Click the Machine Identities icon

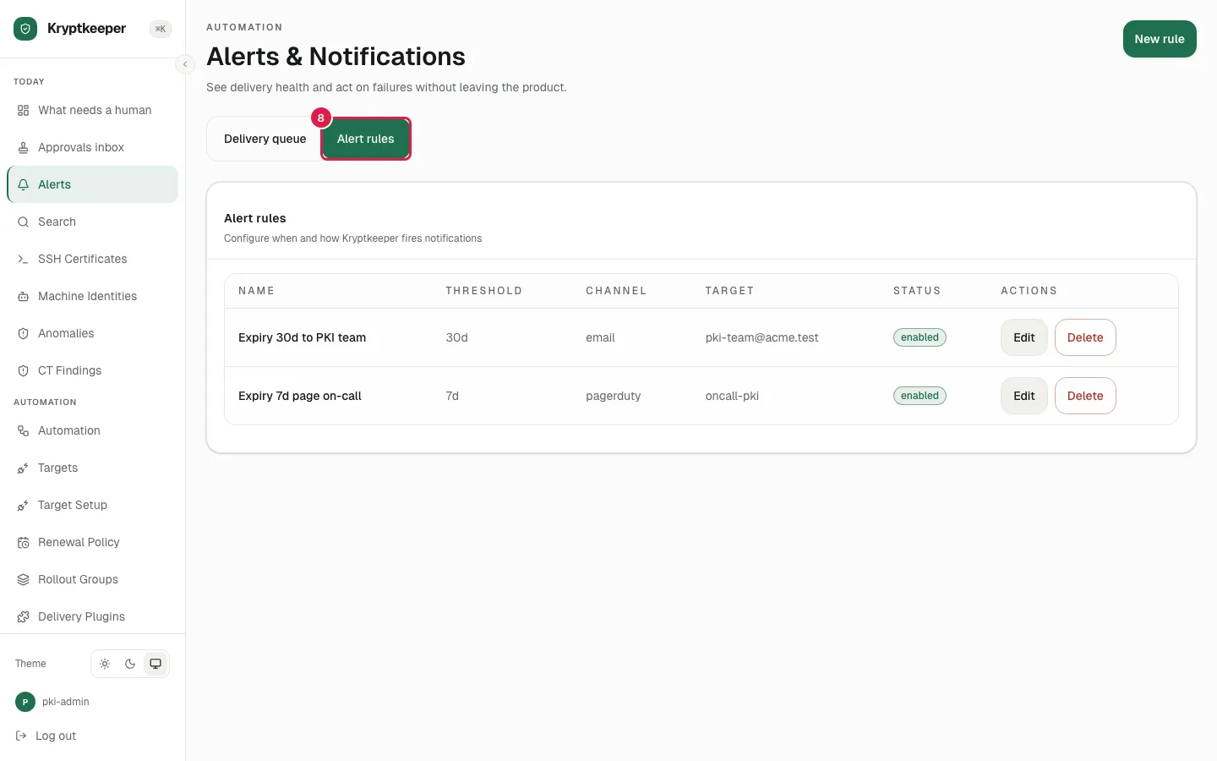24,297
